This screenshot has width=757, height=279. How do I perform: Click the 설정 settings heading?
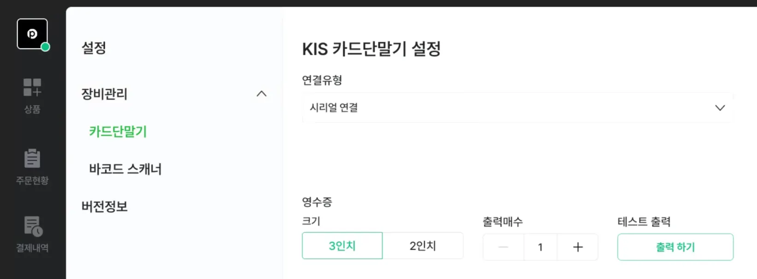point(94,48)
